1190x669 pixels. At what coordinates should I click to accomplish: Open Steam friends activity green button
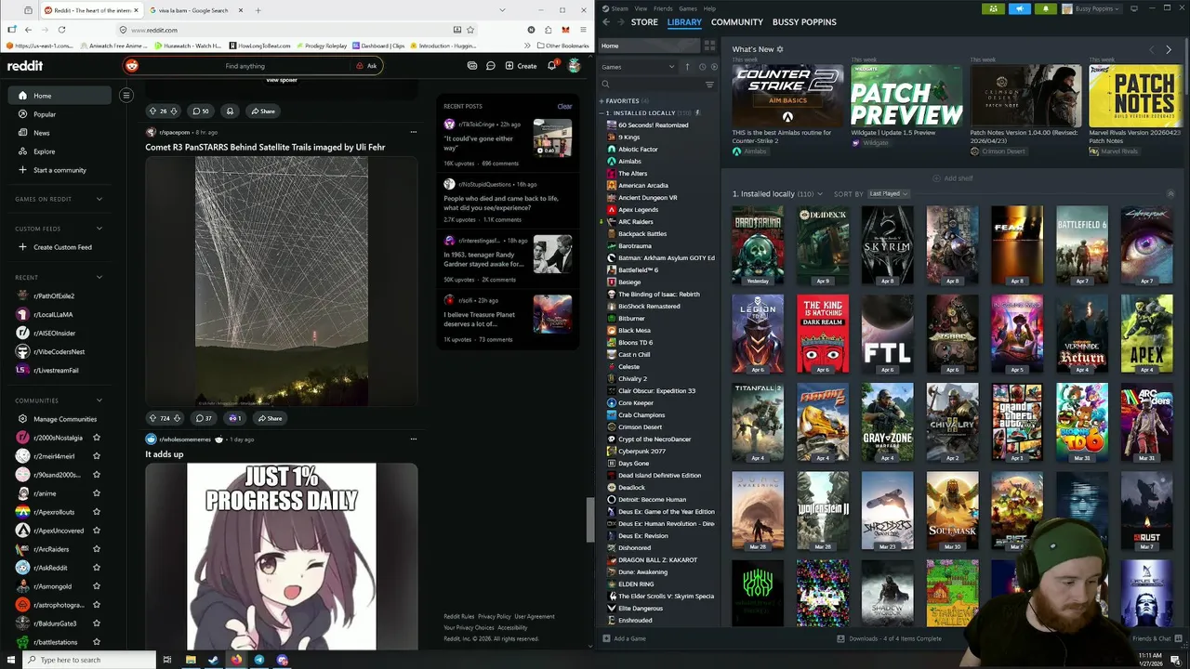coord(994,8)
